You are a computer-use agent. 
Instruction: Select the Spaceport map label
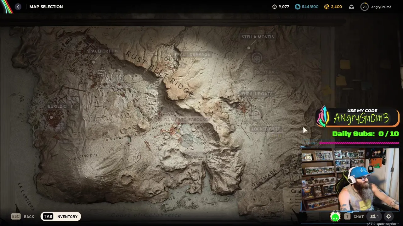(99, 51)
